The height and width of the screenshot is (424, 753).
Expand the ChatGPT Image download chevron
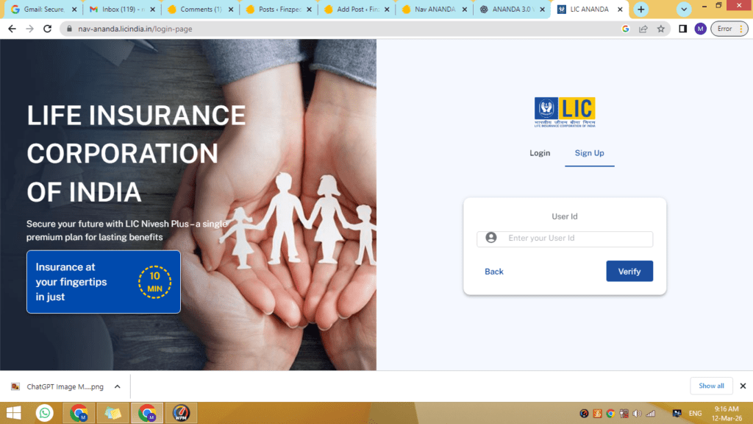[x=116, y=386]
